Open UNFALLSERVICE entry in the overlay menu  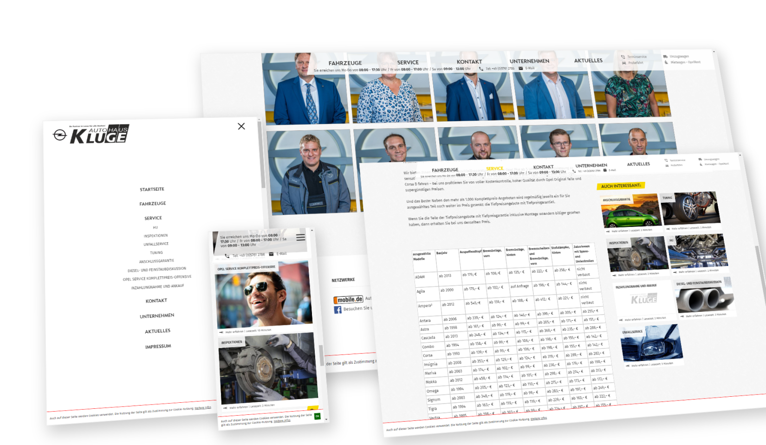(156, 244)
